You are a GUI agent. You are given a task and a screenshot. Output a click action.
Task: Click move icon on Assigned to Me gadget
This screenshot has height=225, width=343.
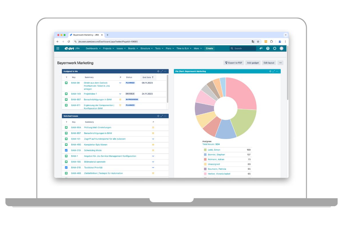[158, 71]
